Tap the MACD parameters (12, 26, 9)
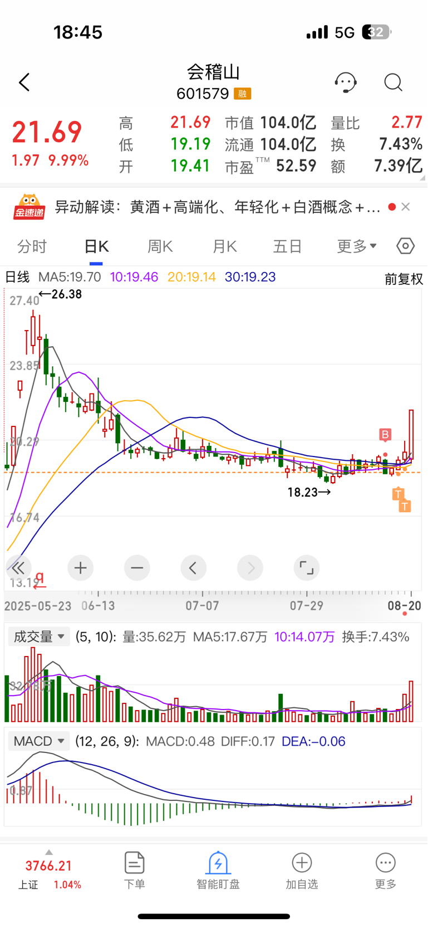The width and height of the screenshot is (428, 928). 107,741
